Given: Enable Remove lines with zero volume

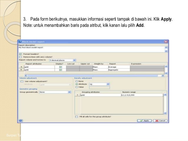Looking at the screenshot, I should tap(21, 57).
